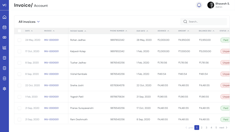The height and width of the screenshot is (132, 235).
Task: Open Sneha Joshi's INV-000001 link
Action: pyautogui.click(x=51, y=85)
